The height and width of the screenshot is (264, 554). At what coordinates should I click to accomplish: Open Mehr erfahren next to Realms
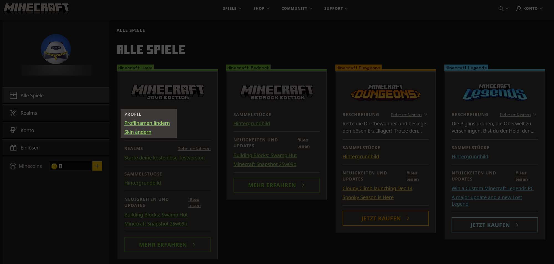[194, 149]
